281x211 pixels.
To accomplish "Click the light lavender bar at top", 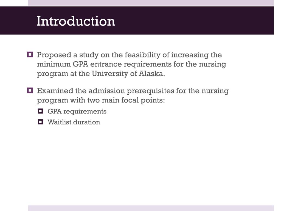I will click(151, 3).
